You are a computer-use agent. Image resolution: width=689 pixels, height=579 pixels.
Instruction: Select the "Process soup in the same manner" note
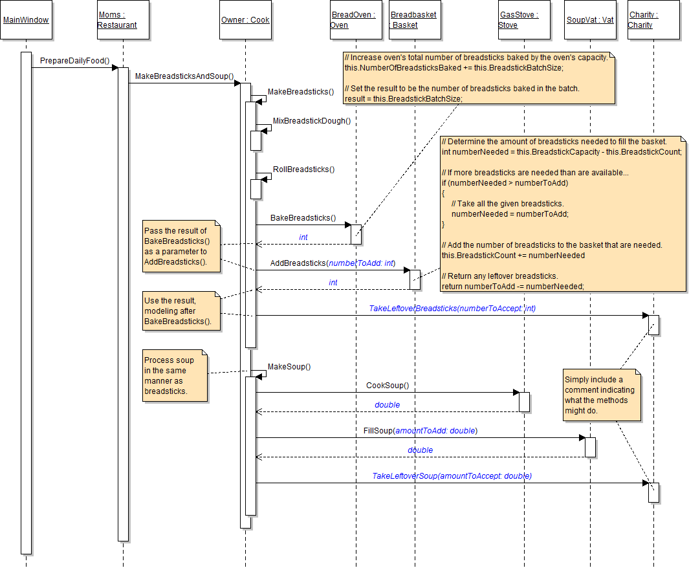175,376
